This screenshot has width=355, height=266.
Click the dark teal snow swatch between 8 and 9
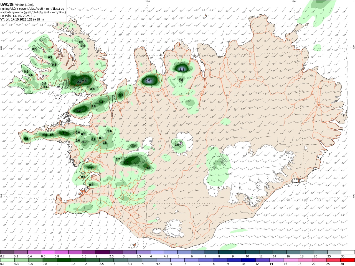[225, 252]
